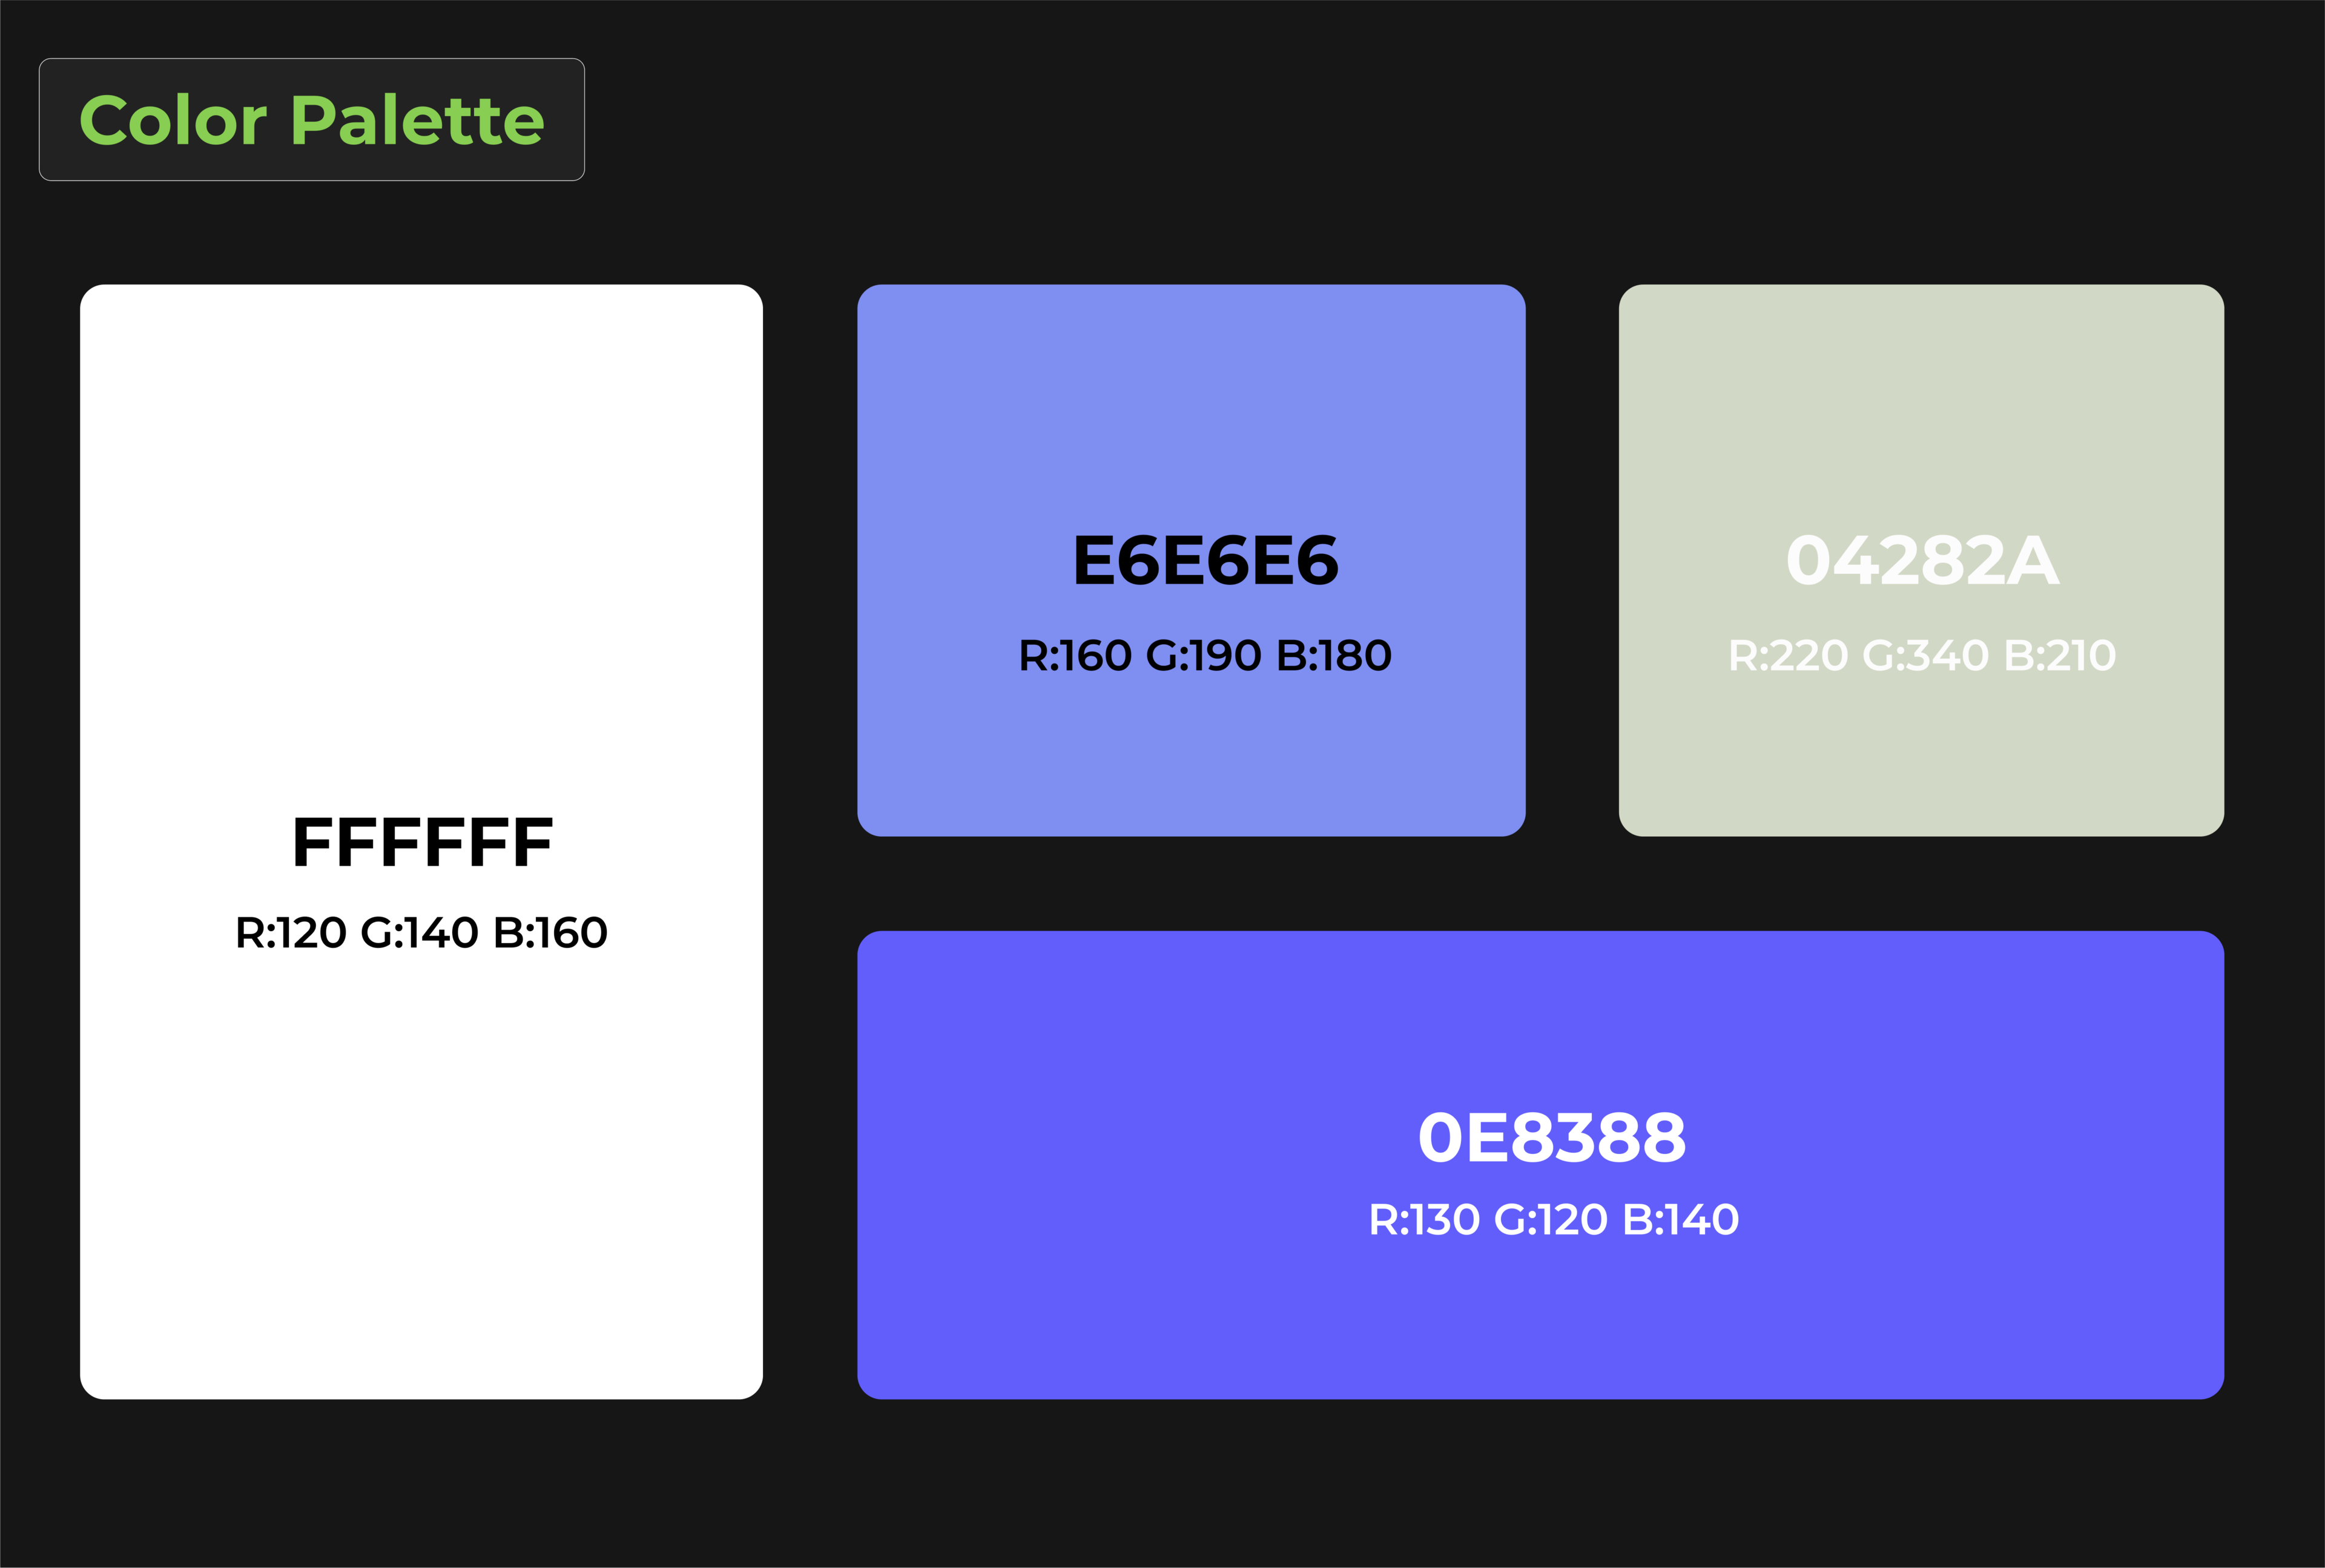Select the light periwinkle blue swatch
Viewport: 2325px width, 1568px height.
coord(1190,400)
